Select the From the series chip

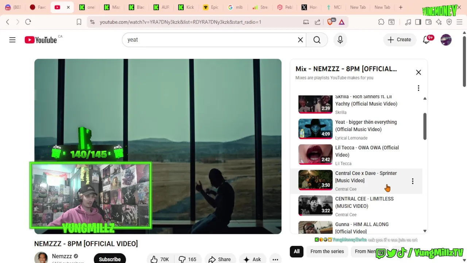[x=327, y=251]
